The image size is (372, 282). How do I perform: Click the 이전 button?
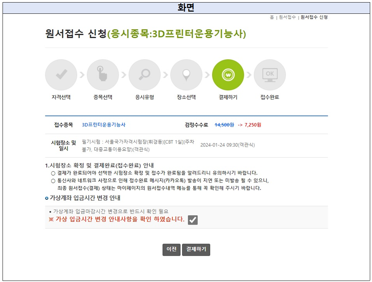(171, 250)
